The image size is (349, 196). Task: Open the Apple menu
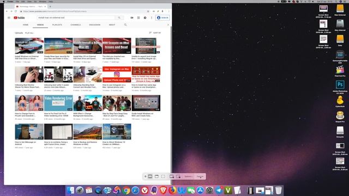click(x=3, y=1)
